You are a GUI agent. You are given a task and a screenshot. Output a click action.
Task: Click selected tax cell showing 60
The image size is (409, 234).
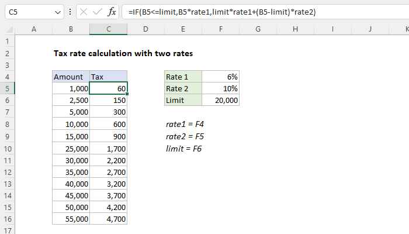click(109, 88)
